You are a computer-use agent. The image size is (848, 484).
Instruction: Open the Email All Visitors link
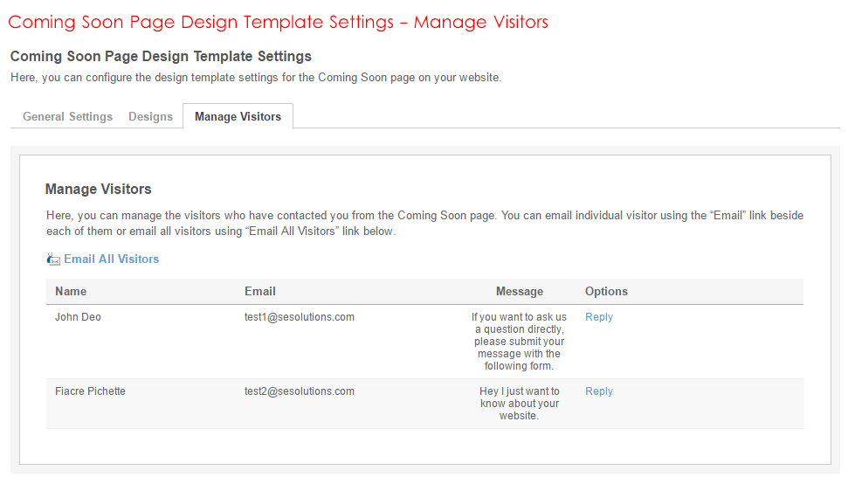(111, 259)
